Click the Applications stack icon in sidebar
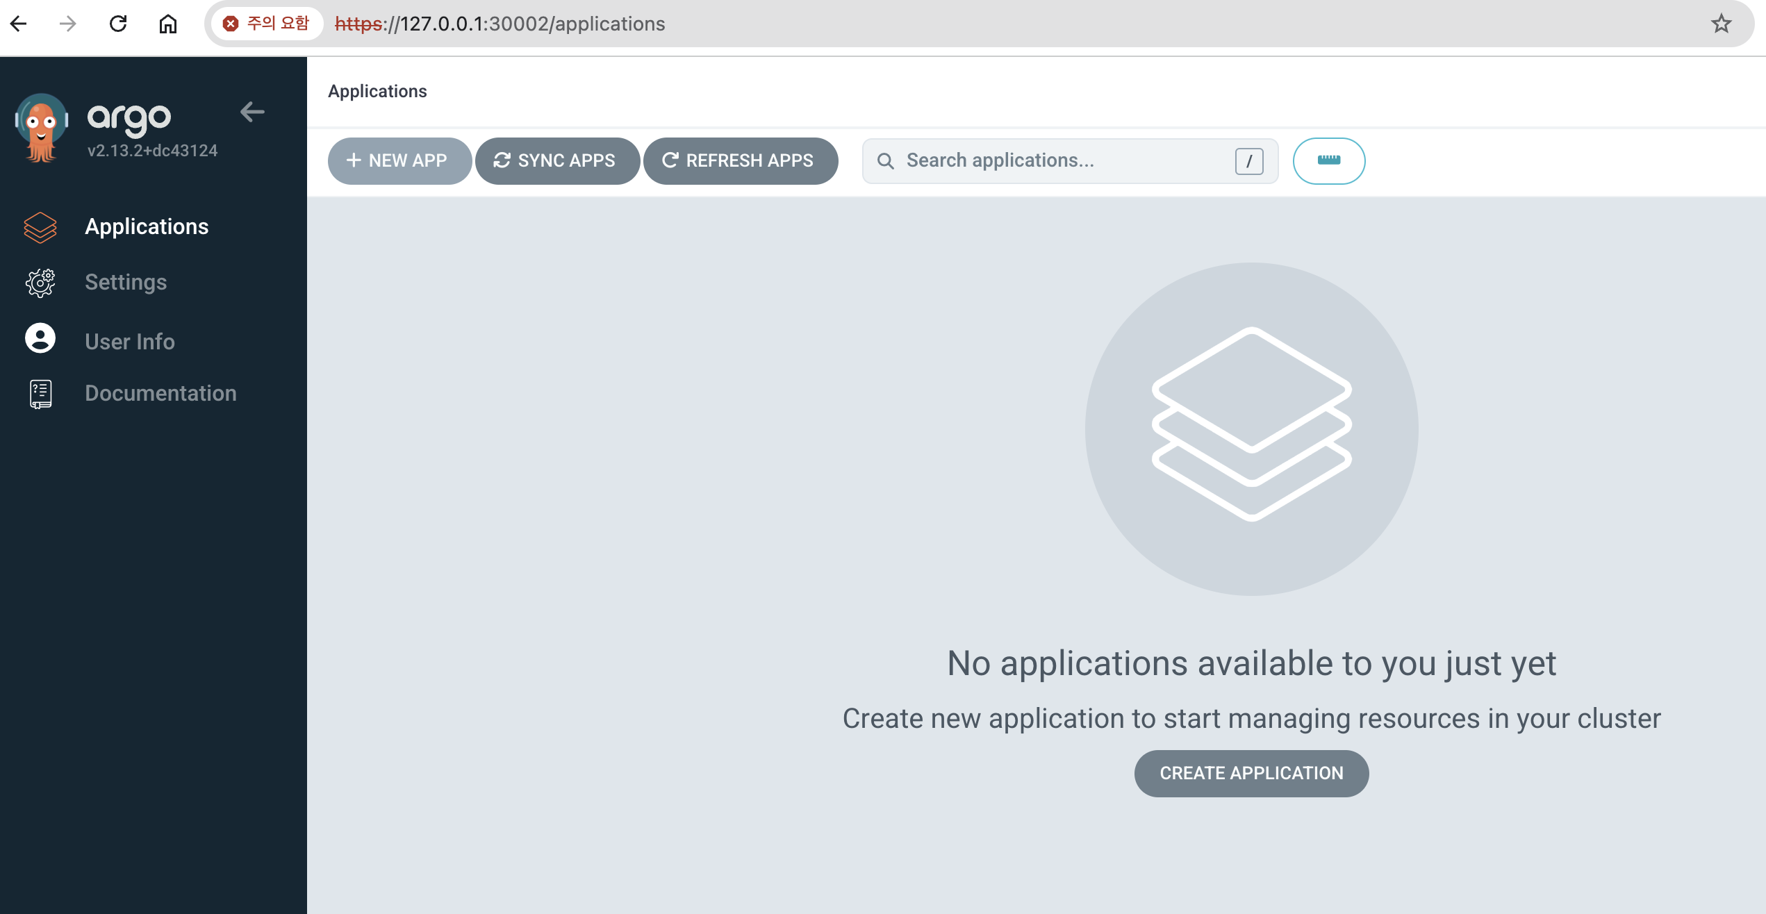 (x=40, y=227)
